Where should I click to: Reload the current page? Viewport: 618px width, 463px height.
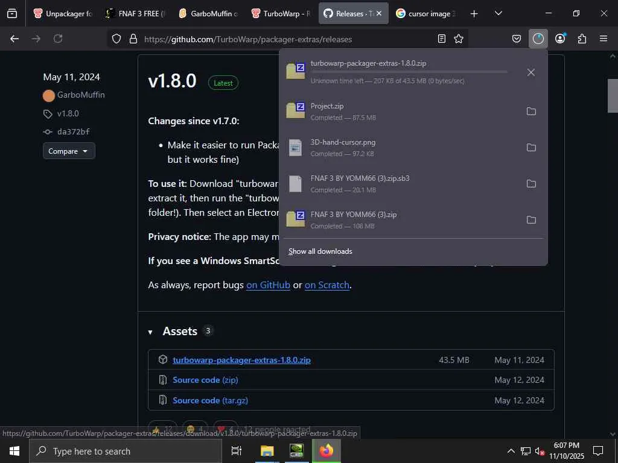click(58, 39)
